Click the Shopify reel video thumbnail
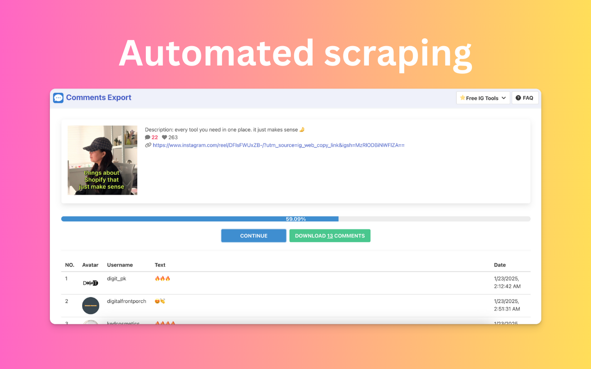Screen dimensions: 591x369 [103, 160]
